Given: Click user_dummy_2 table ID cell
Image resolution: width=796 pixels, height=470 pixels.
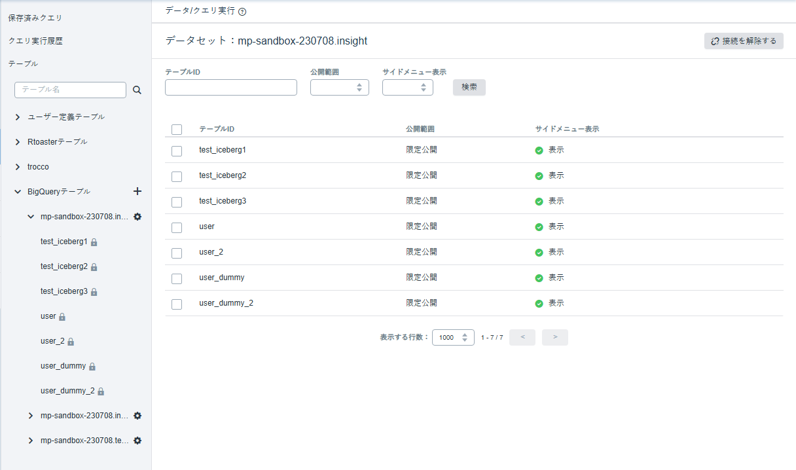Looking at the screenshot, I should (226, 303).
